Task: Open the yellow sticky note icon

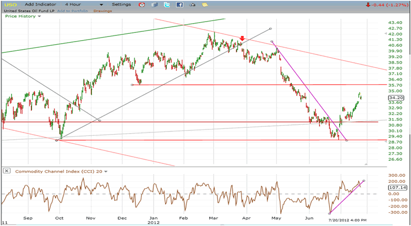Action: (205, 5)
